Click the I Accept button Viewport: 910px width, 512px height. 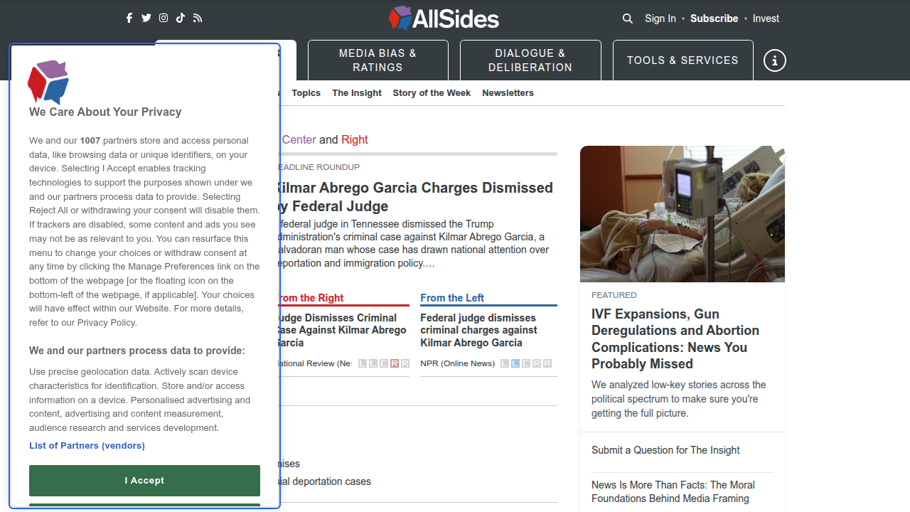[x=144, y=481]
